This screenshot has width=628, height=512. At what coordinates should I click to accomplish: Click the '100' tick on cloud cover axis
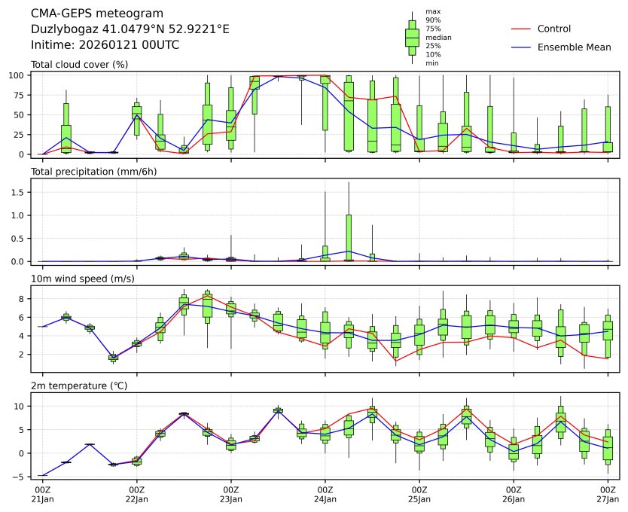tap(18, 75)
